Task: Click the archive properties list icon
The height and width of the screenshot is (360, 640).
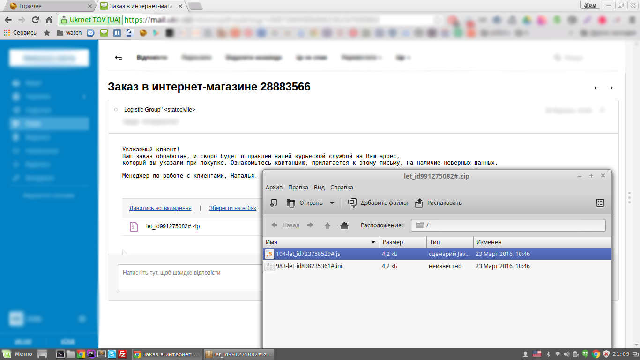Action: (600, 203)
